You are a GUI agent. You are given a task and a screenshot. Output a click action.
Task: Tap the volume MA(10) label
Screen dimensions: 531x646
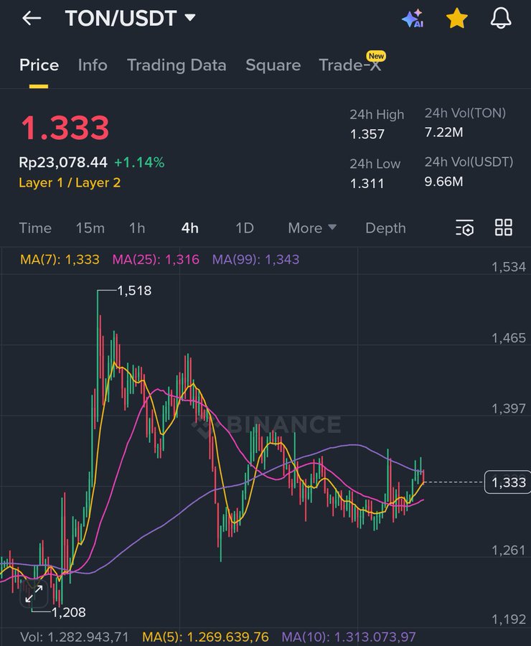pos(349,637)
